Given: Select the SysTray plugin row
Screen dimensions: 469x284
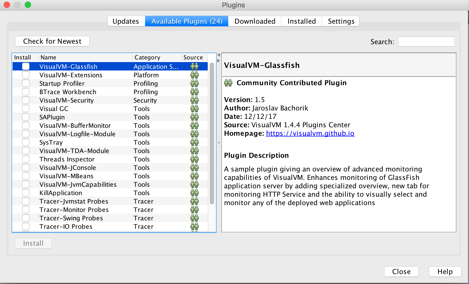Looking at the screenshot, I should (x=110, y=142).
